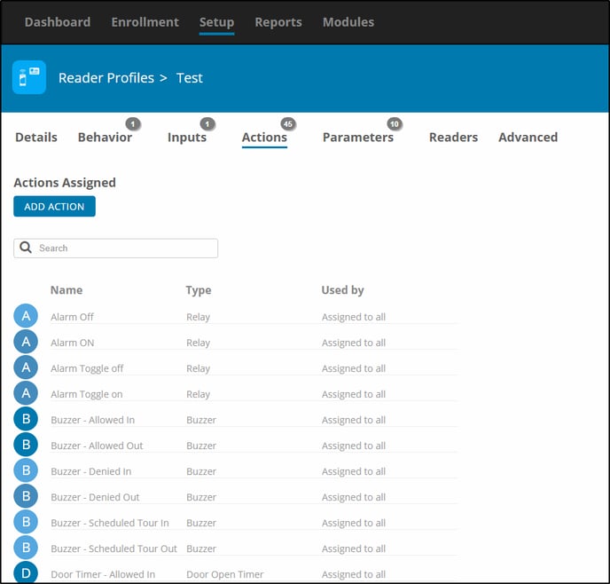610x584 pixels.
Task: Click the Name column header
Action: (x=66, y=290)
